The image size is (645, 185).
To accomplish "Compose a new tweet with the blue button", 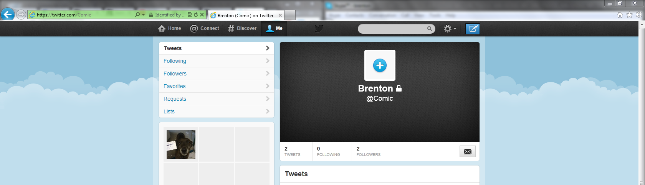I will click(473, 29).
